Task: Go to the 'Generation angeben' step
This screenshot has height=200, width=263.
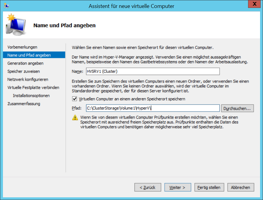Action: point(25,63)
